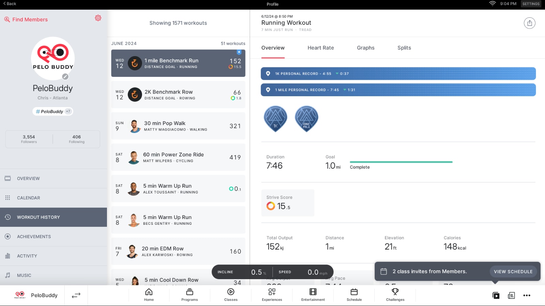Open the three-dot more menu
Viewport: 545px width, 306px height.
tap(527, 295)
